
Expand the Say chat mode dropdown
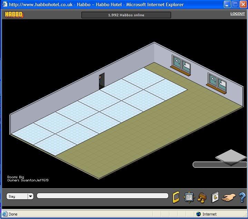(30, 196)
